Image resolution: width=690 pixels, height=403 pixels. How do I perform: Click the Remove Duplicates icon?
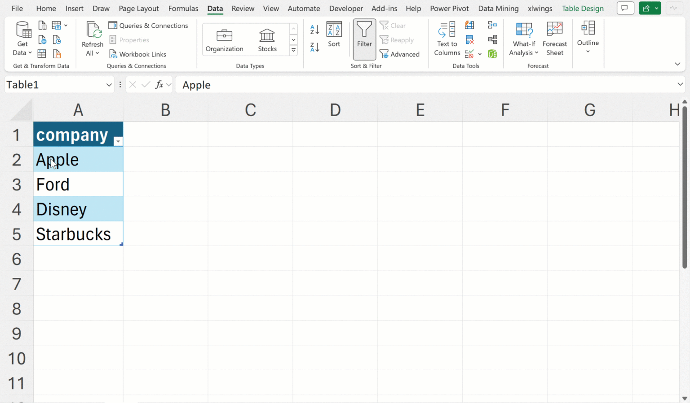[x=469, y=40]
